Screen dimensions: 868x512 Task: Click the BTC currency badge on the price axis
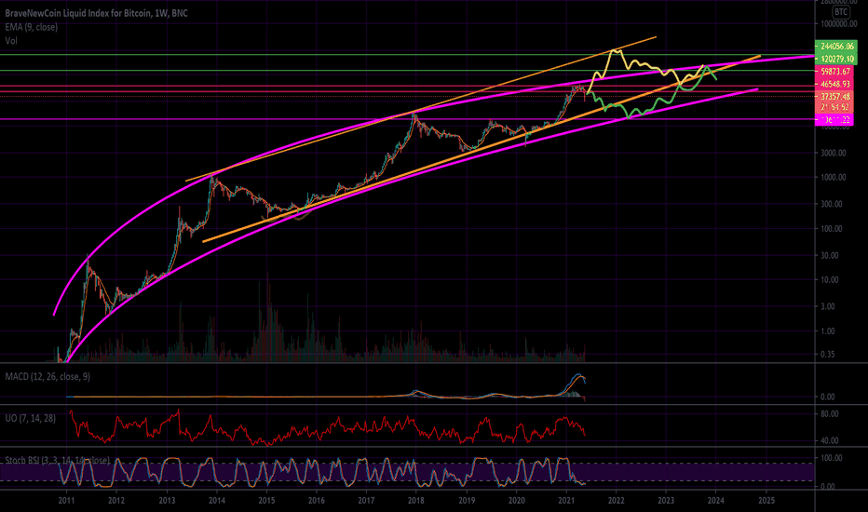pyautogui.click(x=841, y=11)
